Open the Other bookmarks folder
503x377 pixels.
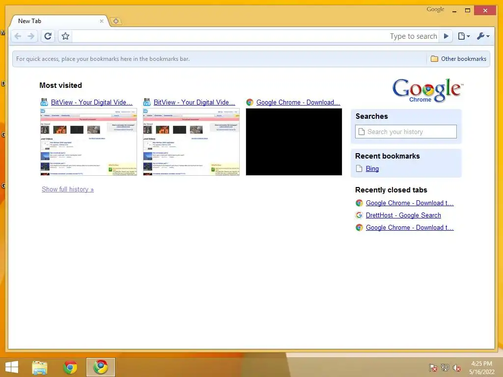point(458,59)
